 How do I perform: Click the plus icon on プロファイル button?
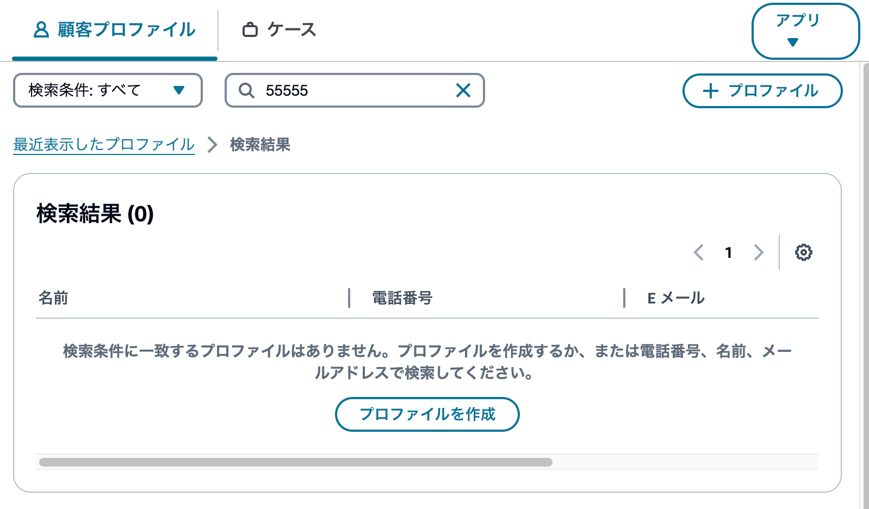(x=710, y=91)
